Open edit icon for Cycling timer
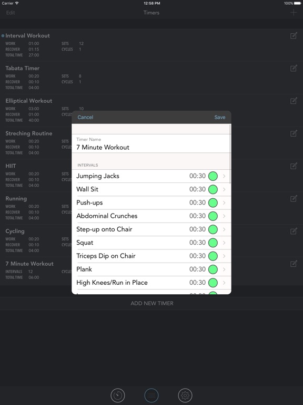Image resolution: width=303 pixels, height=405 pixels. tap(294, 231)
